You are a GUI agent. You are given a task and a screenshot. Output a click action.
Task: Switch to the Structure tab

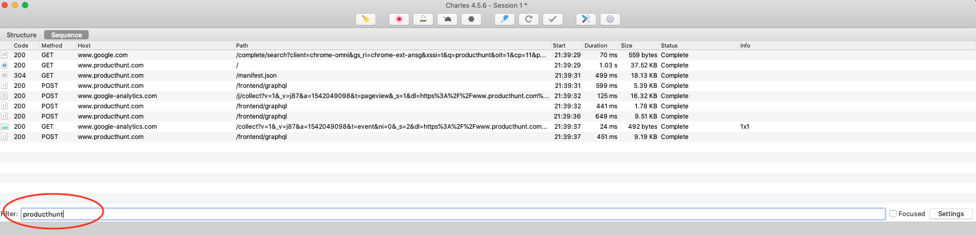click(x=22, y=35)
